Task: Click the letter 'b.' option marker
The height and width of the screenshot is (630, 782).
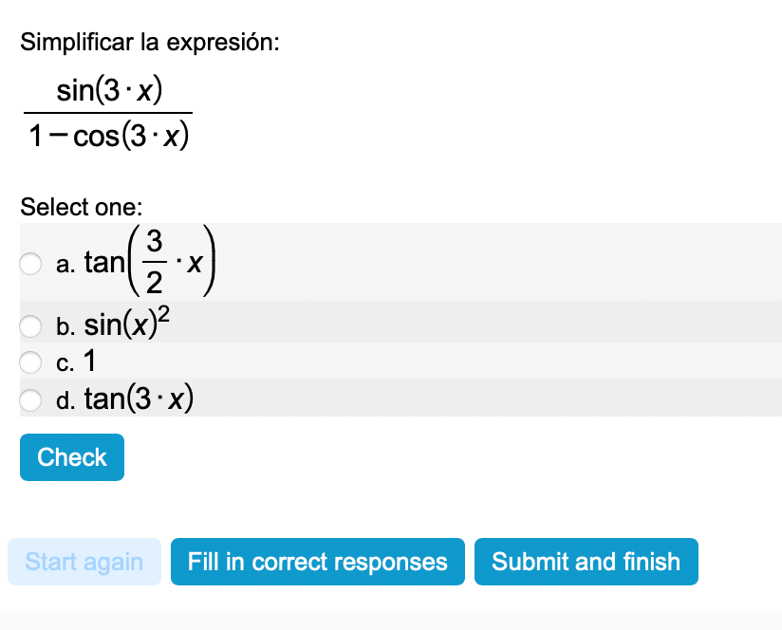Action: 65,327
